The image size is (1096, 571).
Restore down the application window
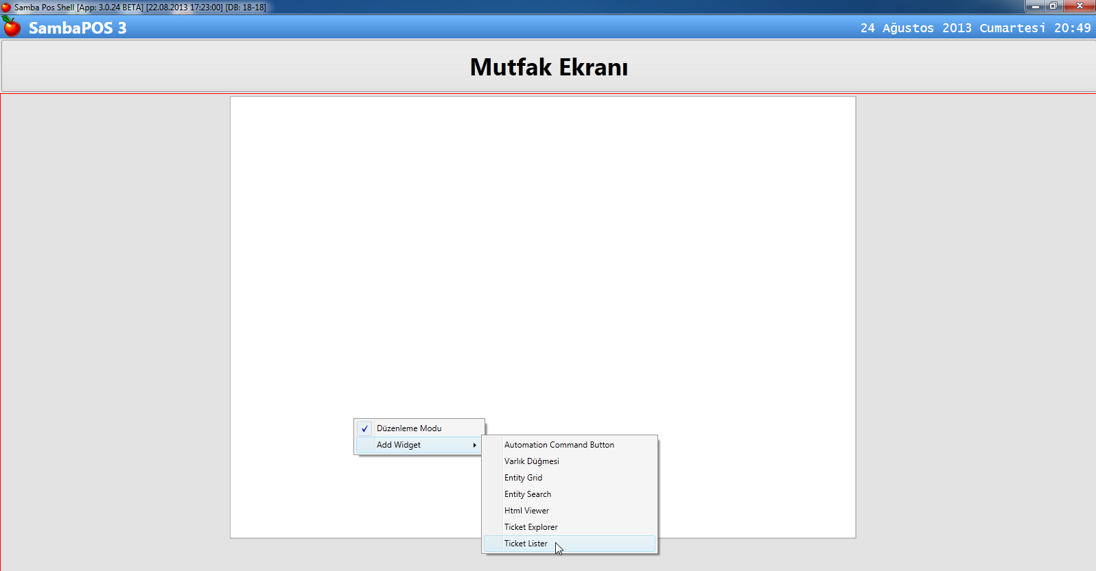(x=1053, y=6)
